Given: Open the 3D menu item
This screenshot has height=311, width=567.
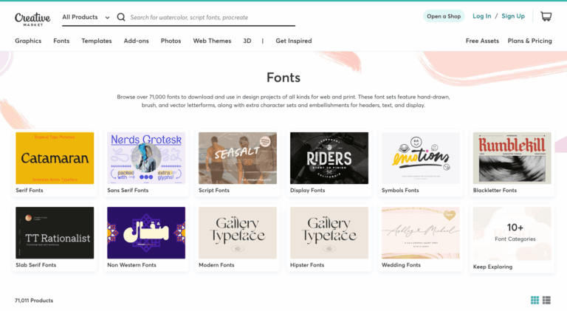Looking at the screenshot, I should coord(247,41).
